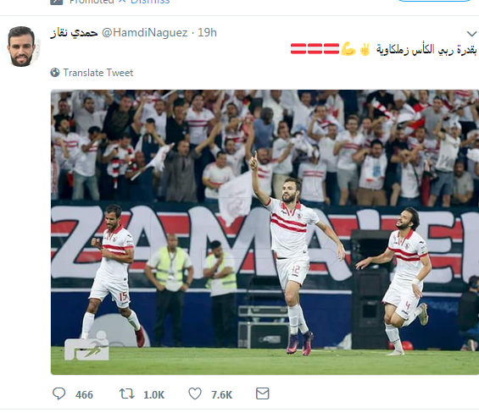
Task: Like the tweet with the heart icon
Action: tap(195, 393)
